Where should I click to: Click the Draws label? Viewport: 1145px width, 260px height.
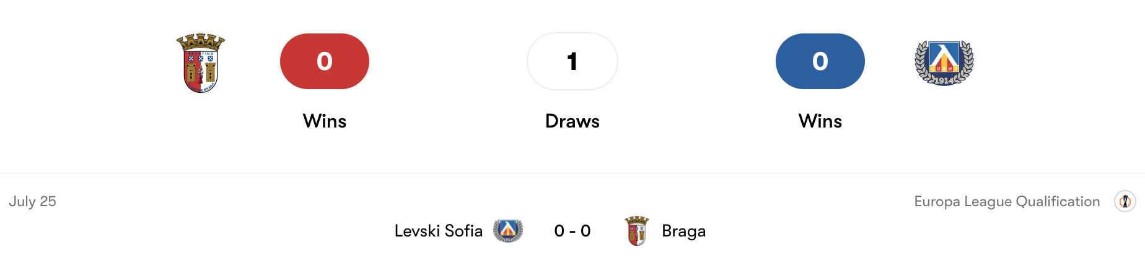coord(572,121)
